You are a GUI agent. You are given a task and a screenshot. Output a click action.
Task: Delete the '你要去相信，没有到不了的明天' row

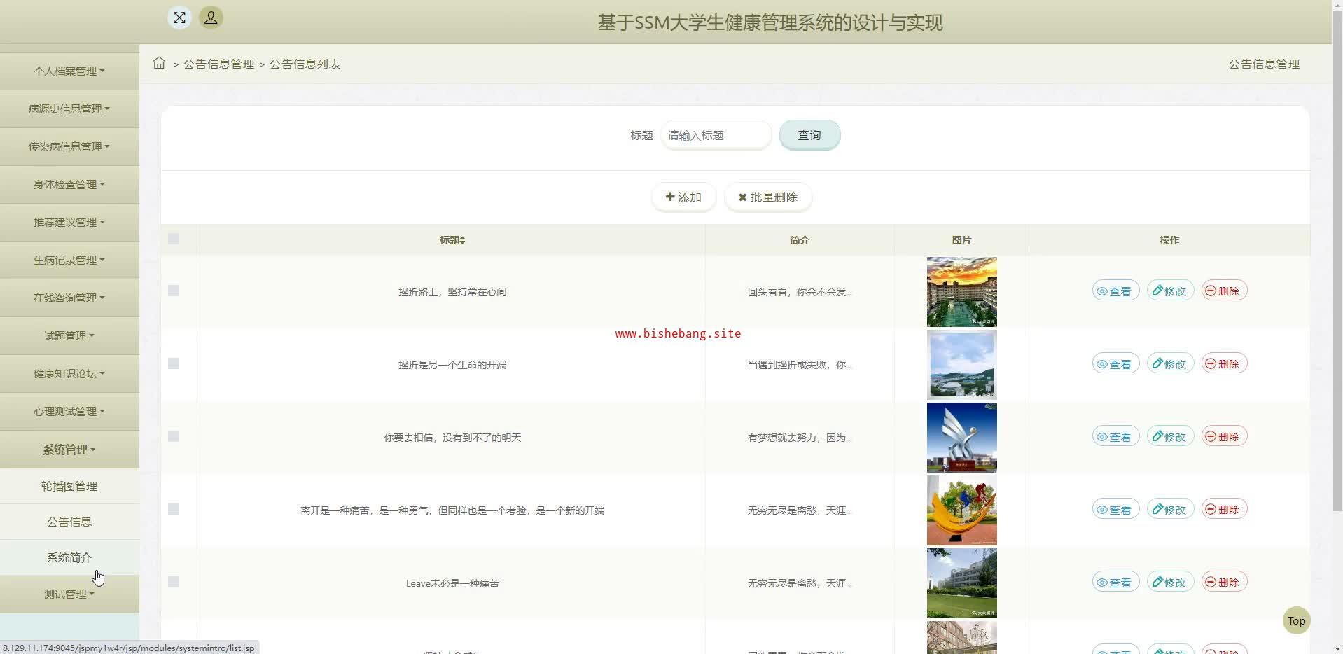point(1223,437)
